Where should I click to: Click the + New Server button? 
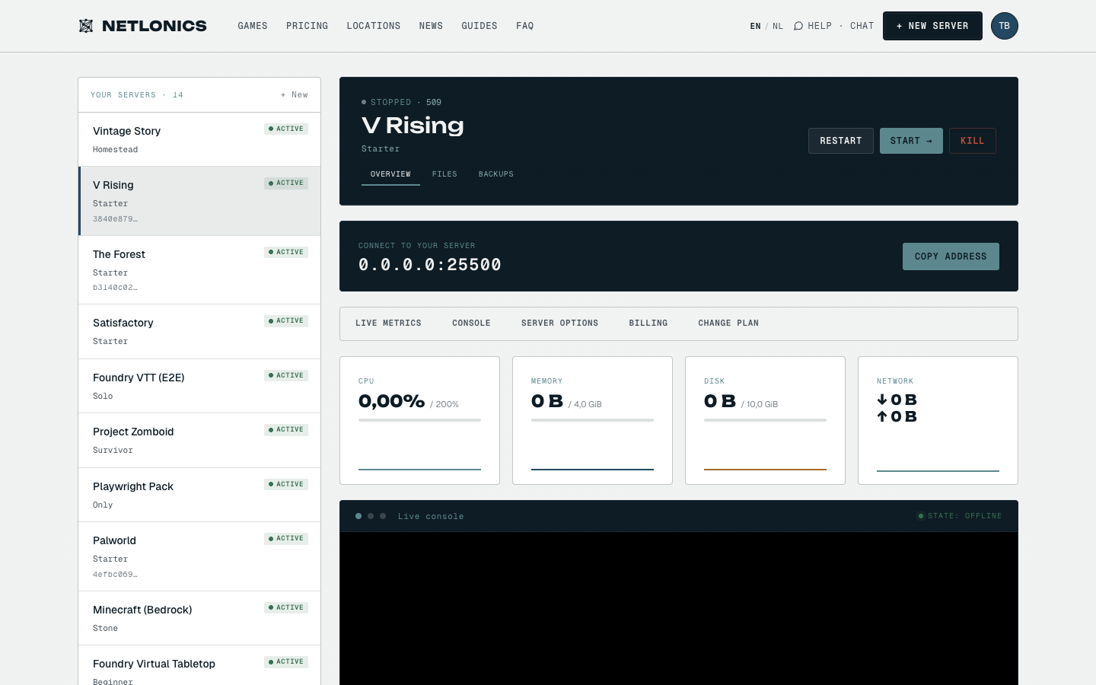(x=932, y=26)
